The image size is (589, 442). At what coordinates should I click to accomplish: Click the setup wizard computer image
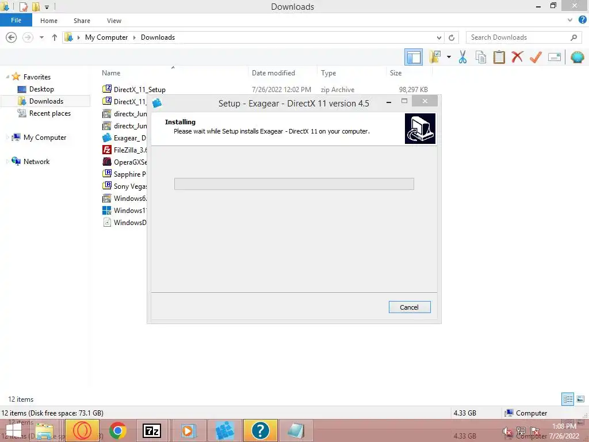tap(420, 128)
